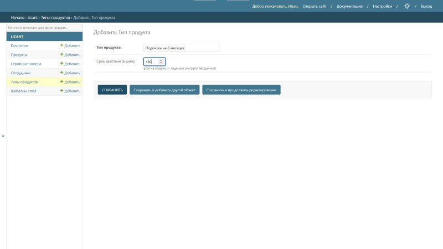
Task: Add a new Серийные номера entry
Action: click(x=70, y=64)
